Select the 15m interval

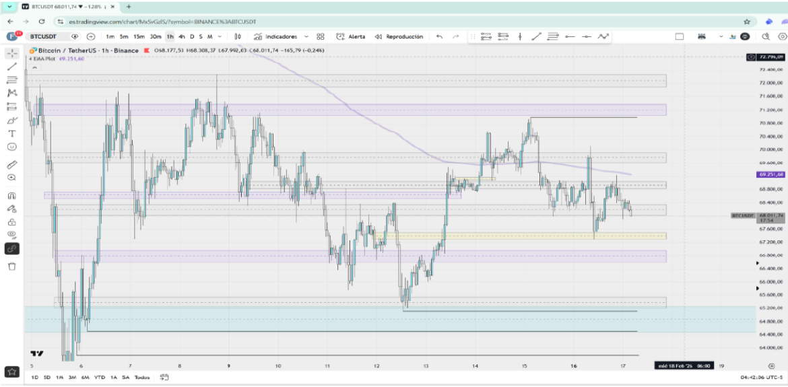(x=139, y=36)
